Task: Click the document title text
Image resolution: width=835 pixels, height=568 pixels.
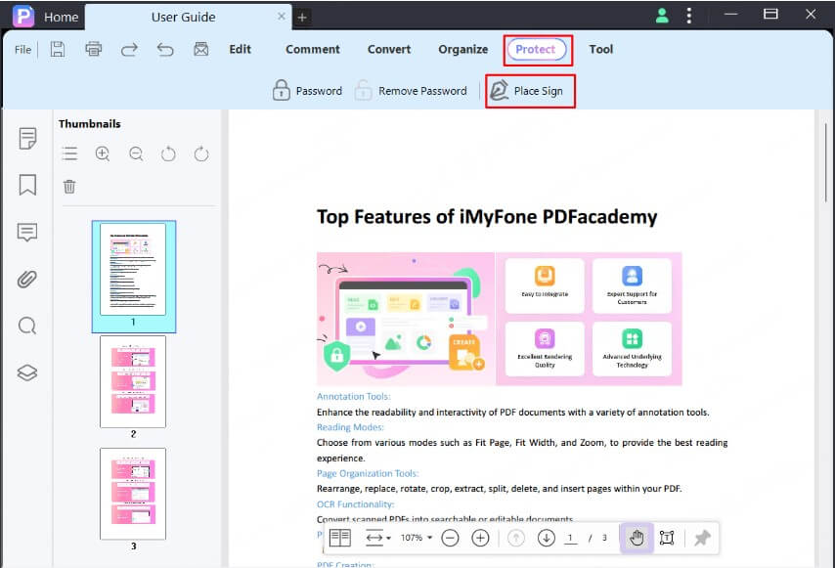Action: (487, 217)
